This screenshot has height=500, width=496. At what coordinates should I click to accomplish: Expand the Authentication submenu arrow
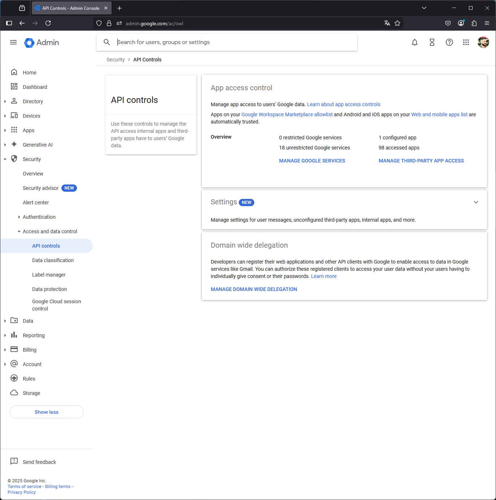(x=19, y=217)
